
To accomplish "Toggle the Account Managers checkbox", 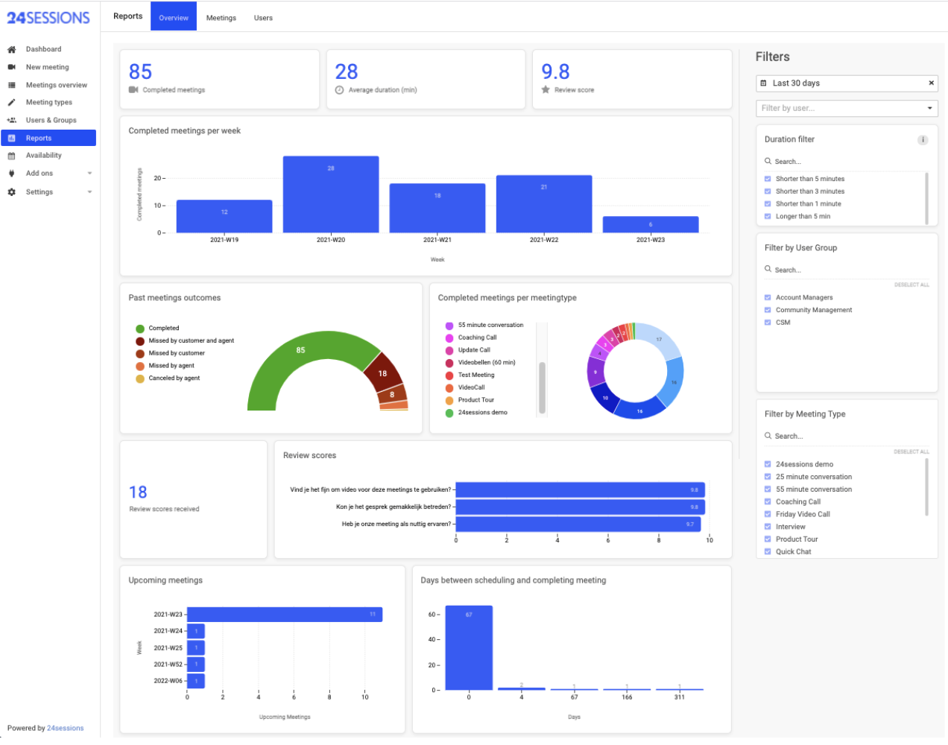I will click(x=768, y=297).
